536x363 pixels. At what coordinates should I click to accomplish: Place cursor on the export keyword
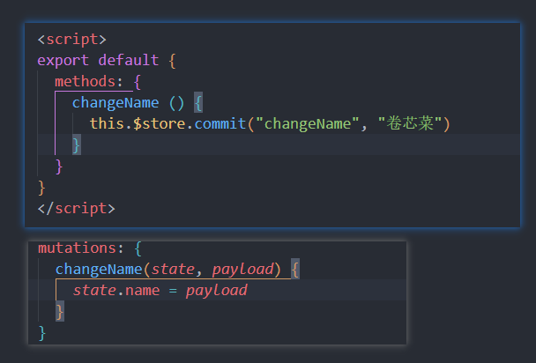click(63, 60)
